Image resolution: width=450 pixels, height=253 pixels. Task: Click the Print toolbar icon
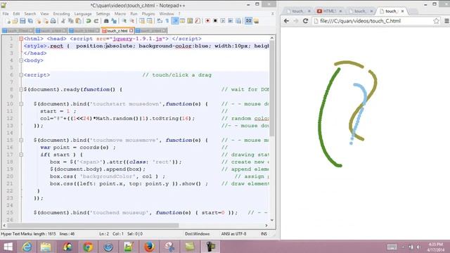pos(53,21)
